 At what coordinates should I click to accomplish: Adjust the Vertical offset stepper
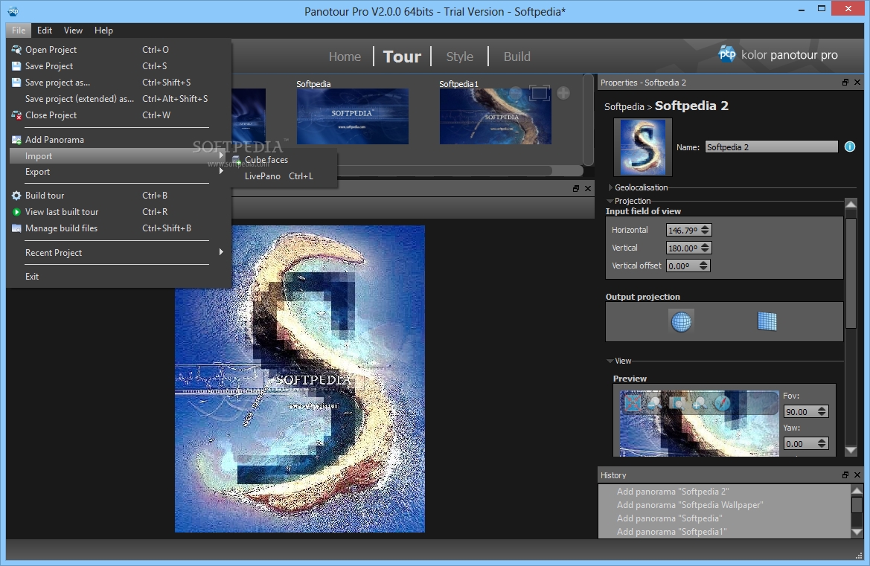coord(703,266)
